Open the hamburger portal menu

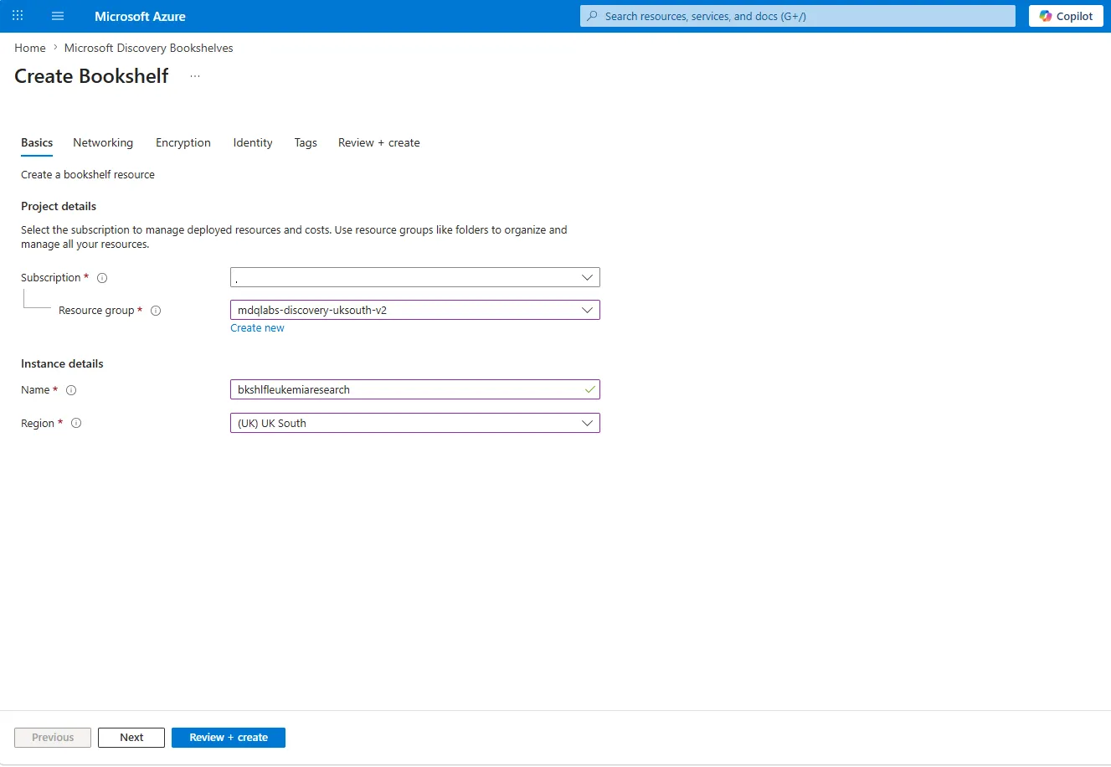pos(58,16)
